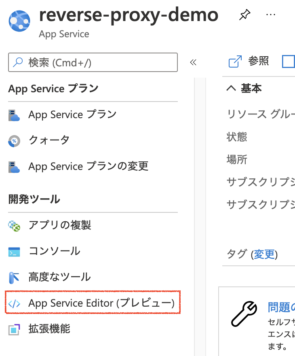Click the App Service プラン section header
Image resolution: width=295 pixels, height=356 pixels.
(53, 89)
